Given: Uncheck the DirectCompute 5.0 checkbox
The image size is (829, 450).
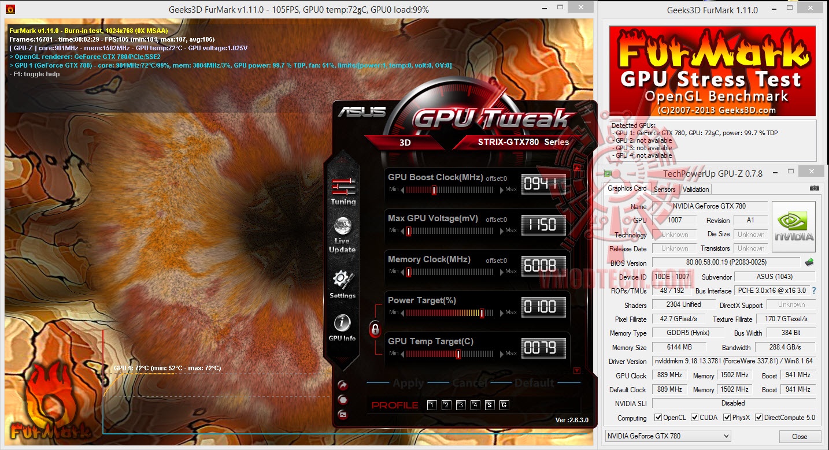Looking at the screenshot, I should pyautogui.click(x=758, y=418).
